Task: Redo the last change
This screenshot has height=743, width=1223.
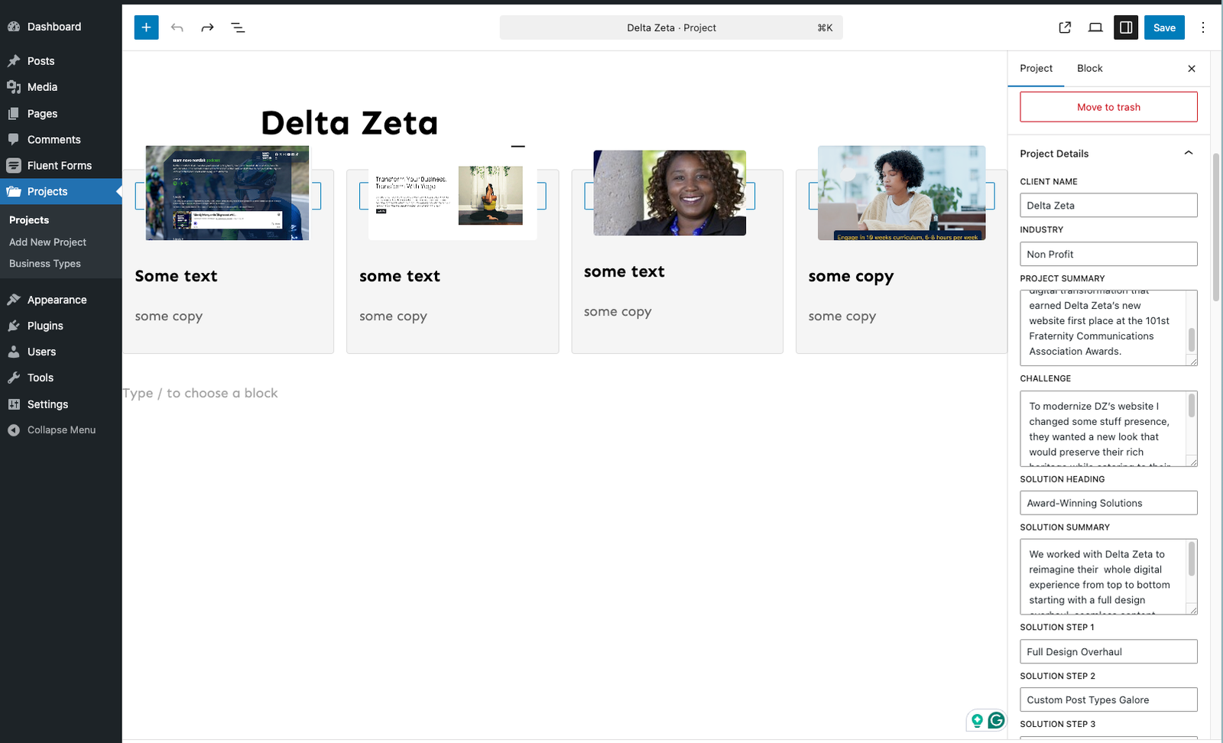Action: [207, 28]
